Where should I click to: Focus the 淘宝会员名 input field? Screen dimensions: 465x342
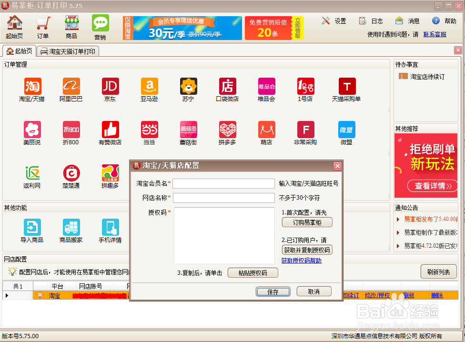223,183
